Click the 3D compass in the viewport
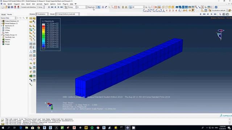 tap(220, 35)
